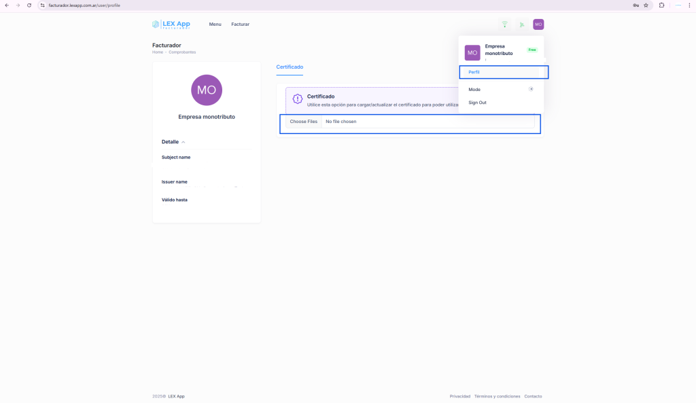Click the satellite dish icon in header
This screenshot has height=403, width=696.
[521, 24]
